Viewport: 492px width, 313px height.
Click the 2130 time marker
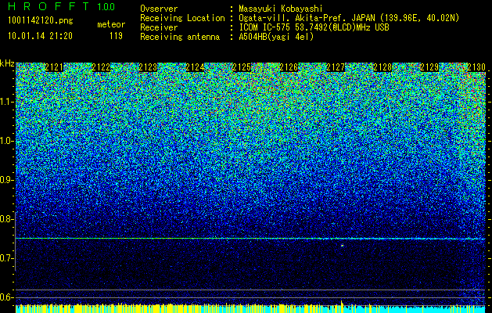click(x=476, y=67)
